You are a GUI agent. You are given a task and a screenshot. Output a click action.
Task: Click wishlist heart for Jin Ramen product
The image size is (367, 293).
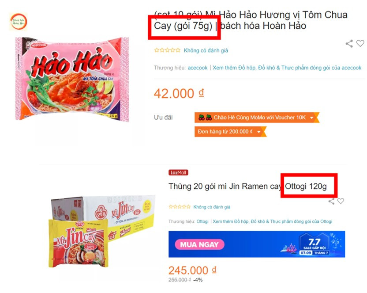(341, 201)
